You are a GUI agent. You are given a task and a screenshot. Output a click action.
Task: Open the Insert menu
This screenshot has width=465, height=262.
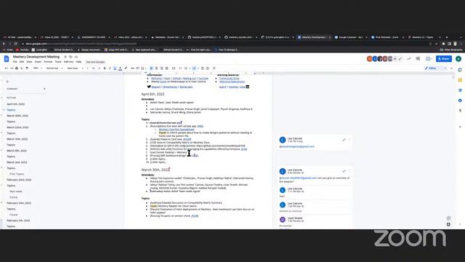(x=38, y=62)
